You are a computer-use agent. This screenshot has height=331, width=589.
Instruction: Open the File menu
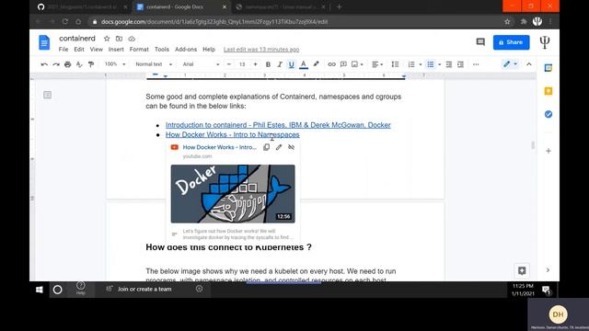(64, 49)
